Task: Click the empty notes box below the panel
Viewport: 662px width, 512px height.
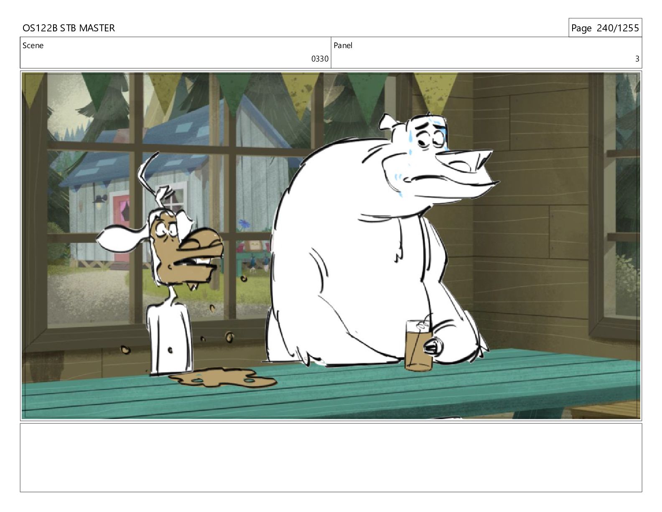Action: [x=331, y=458]
